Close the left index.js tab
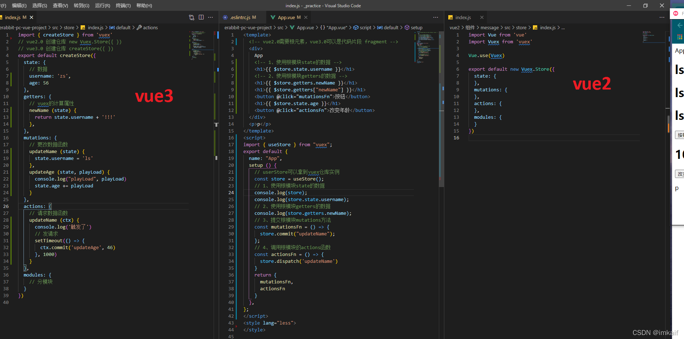Image resolution: width=684 pixels, height=339 pixels. [31, 17]
